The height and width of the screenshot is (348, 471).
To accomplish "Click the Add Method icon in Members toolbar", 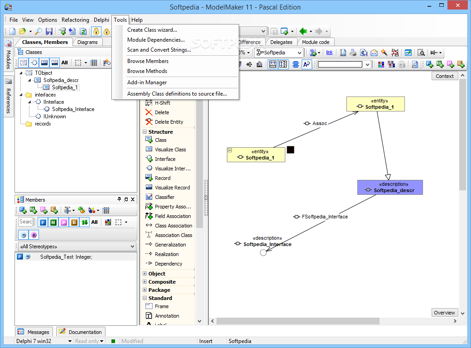I will pos(34,210).
